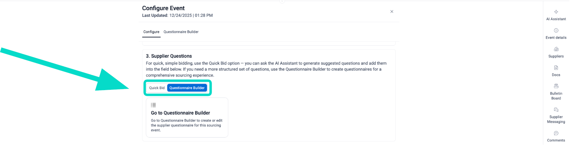Open the AI Assistant sparkle icon
Image resolution: width=570 pixels, height=150 pixels.
pyautogui.click(x=556, y=12)
